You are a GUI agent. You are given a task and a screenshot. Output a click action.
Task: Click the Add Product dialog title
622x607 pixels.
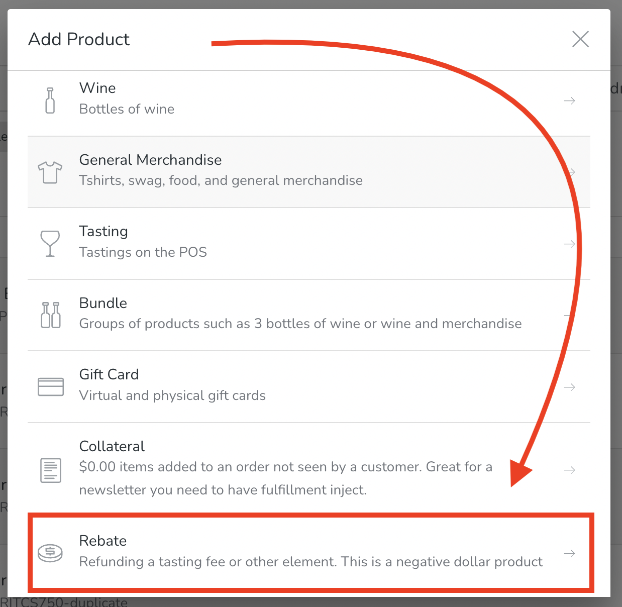[x=79, y=39]
